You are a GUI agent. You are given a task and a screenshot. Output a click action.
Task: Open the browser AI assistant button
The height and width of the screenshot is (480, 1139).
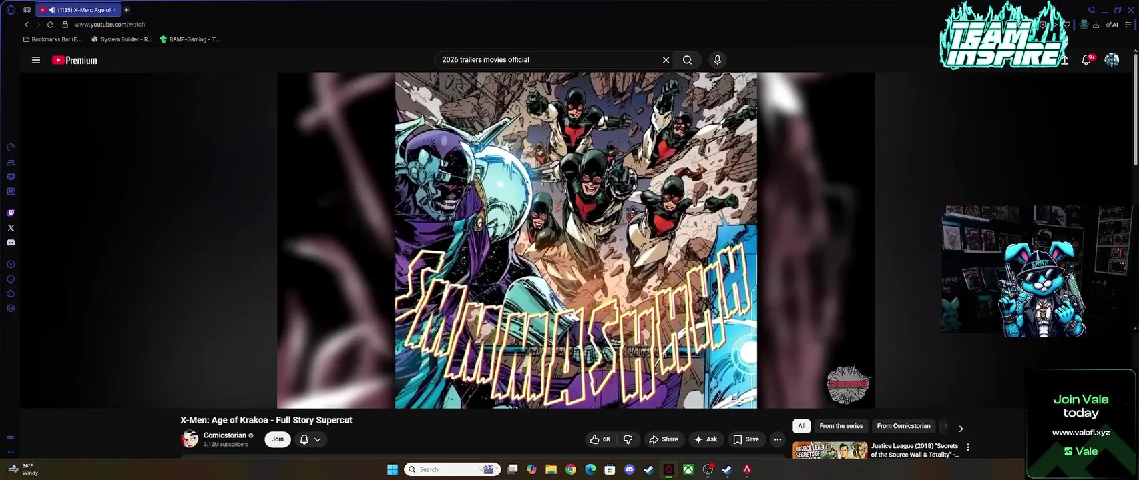(1112, 25)
